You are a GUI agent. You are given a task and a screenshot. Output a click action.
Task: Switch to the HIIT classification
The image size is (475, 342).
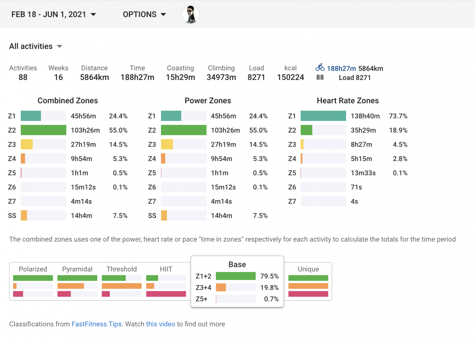tap(166, 281)
